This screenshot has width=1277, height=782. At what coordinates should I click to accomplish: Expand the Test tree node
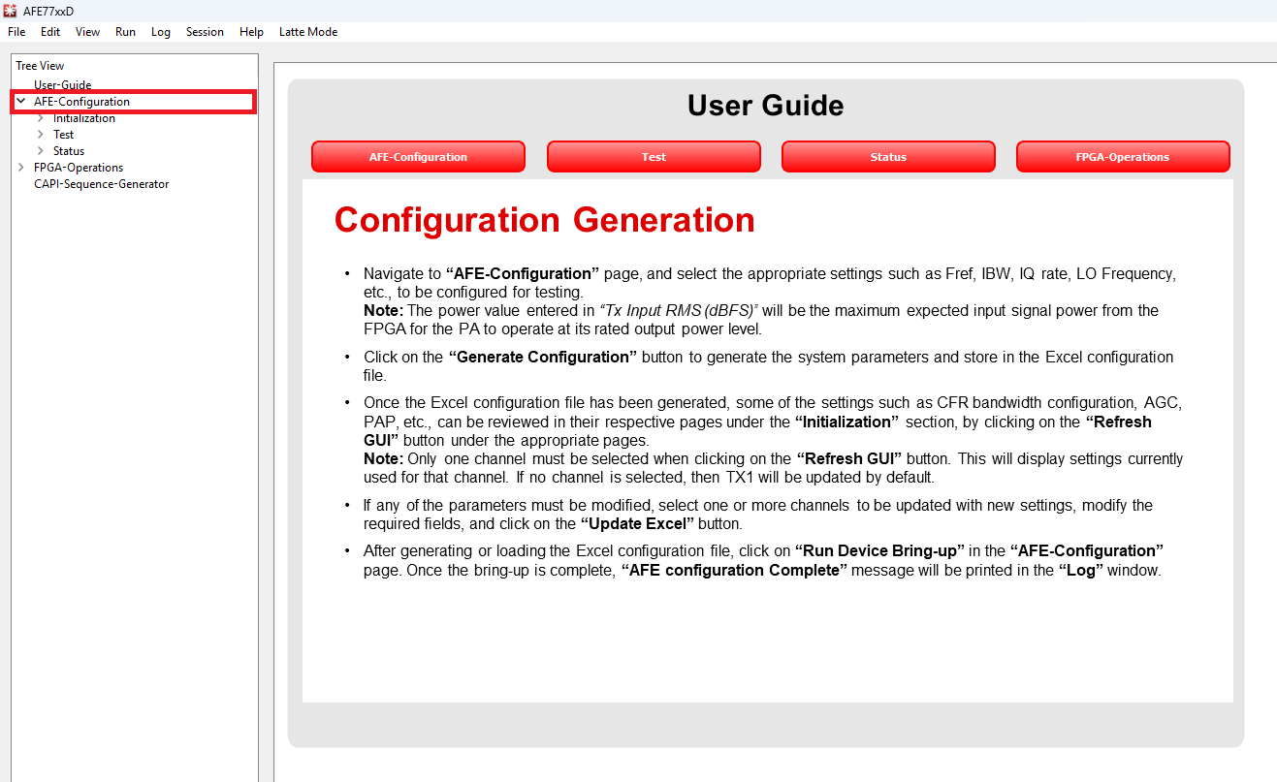[40, 135]
